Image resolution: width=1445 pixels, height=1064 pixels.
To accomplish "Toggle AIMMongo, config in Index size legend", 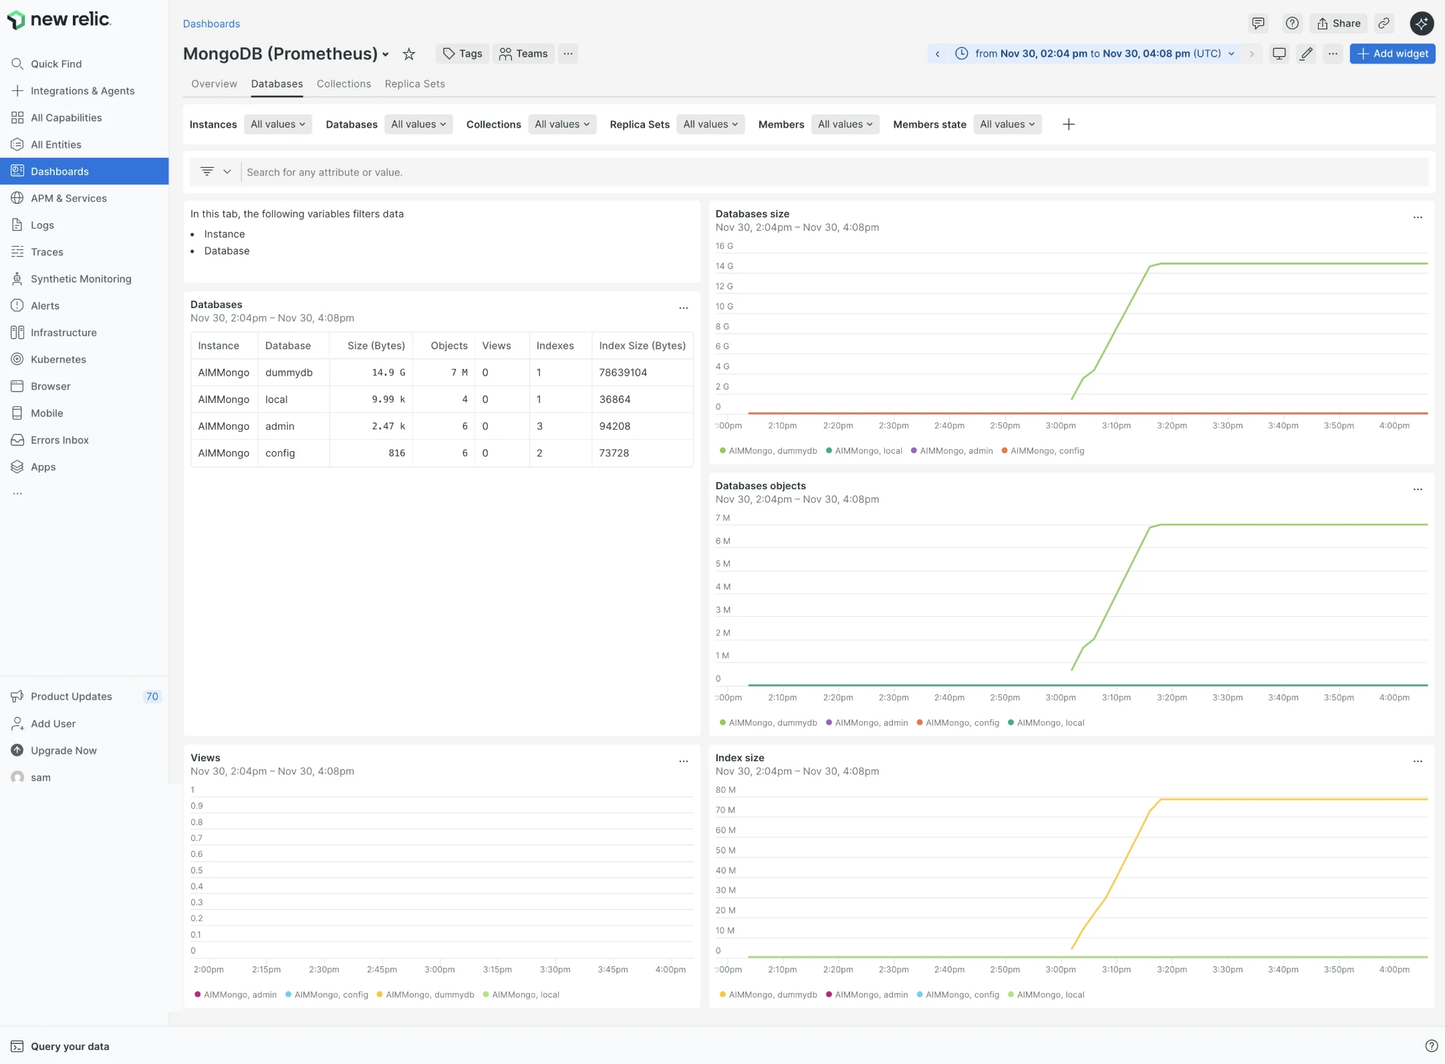I will click(x=958, y=995).
